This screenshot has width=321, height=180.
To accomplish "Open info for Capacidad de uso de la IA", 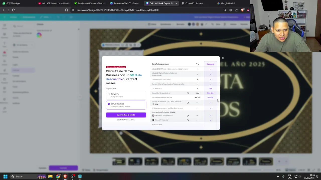I will (188, 93).
